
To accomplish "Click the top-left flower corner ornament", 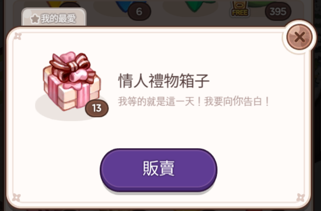I will click(18, 36).
